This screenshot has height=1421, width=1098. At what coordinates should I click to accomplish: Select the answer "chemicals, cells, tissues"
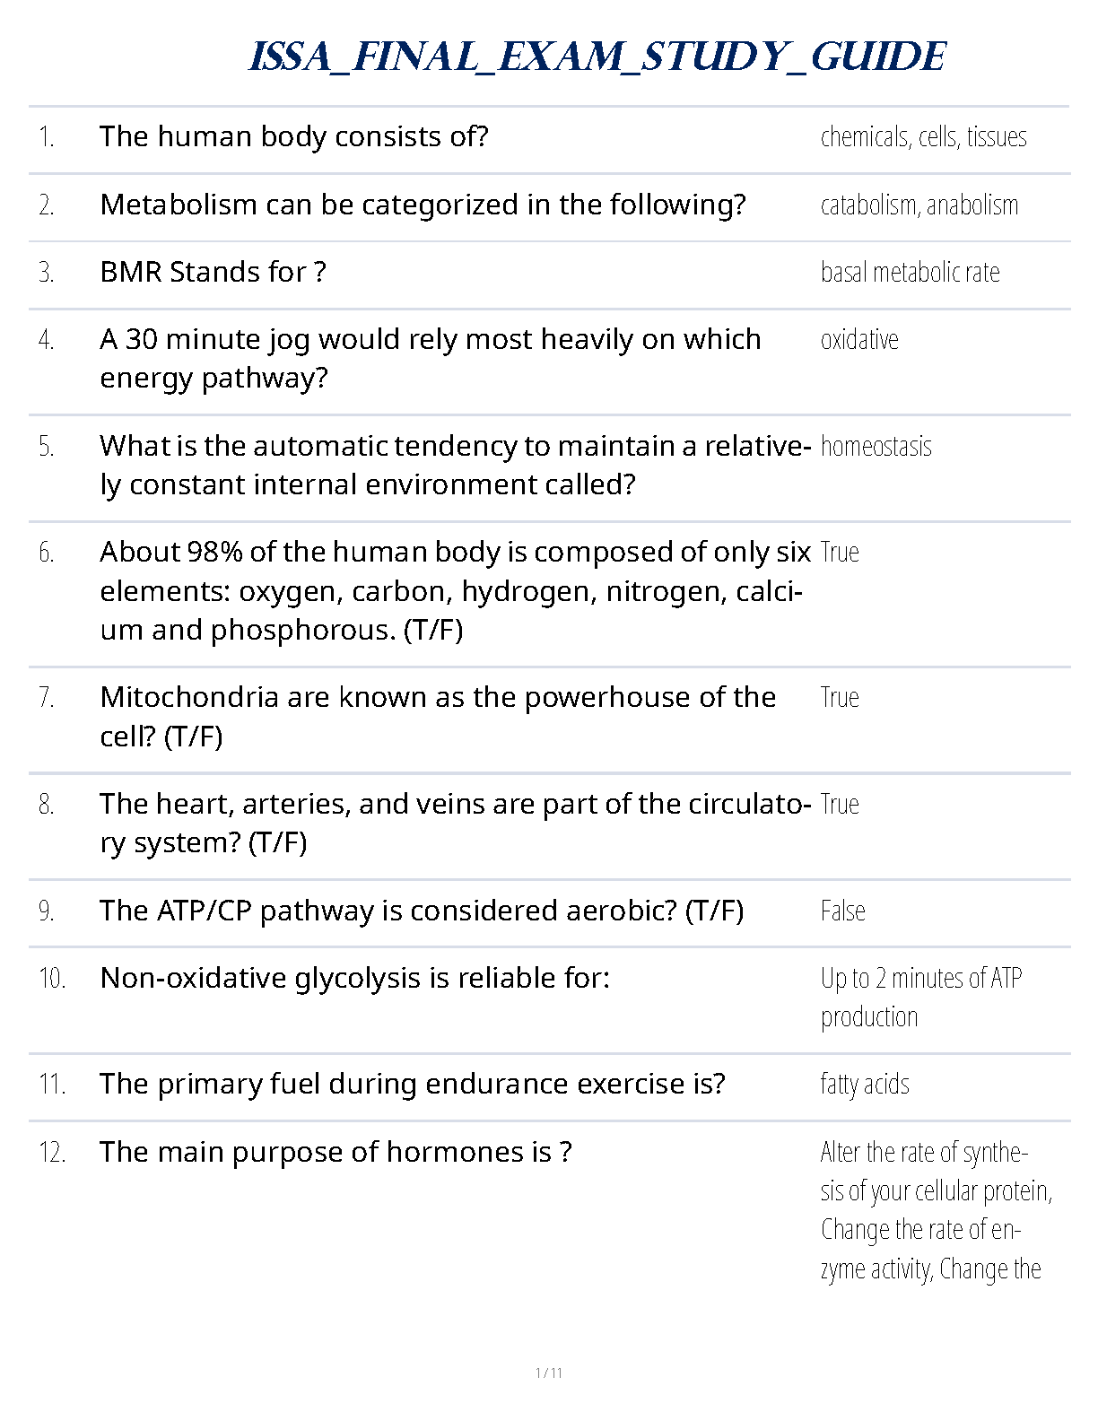(x=923, y=137)
